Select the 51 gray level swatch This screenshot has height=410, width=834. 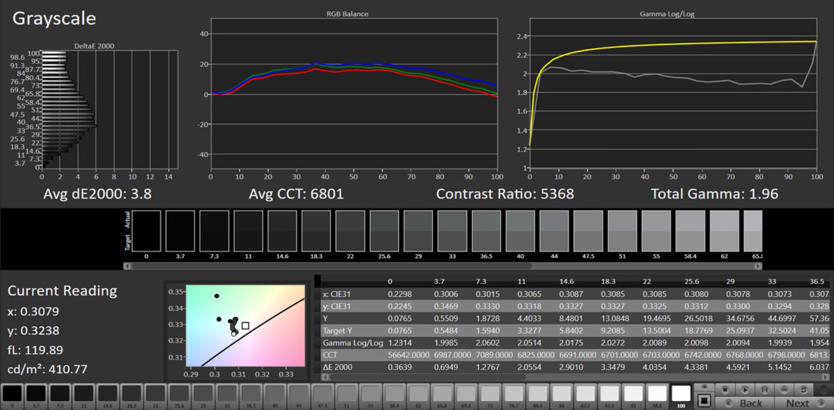[x=347, y=394]
